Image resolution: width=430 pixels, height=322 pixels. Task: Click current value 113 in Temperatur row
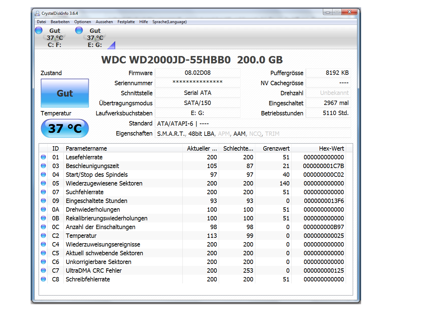coord(212,235)
